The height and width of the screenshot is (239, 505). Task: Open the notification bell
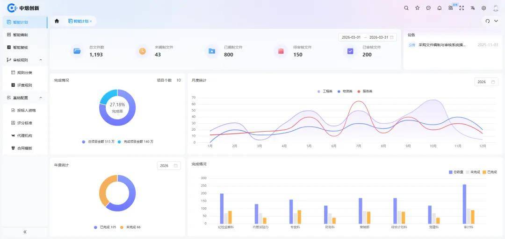(440, 8)
